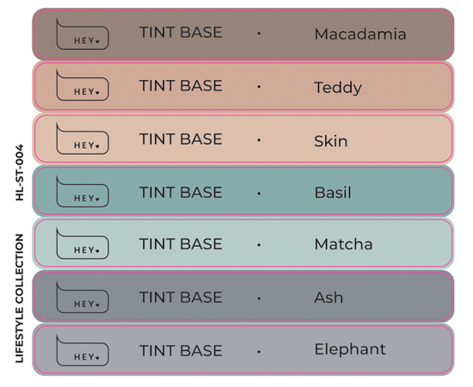
Task: Click the HEY logo on Basil strip
Action: 83,192
